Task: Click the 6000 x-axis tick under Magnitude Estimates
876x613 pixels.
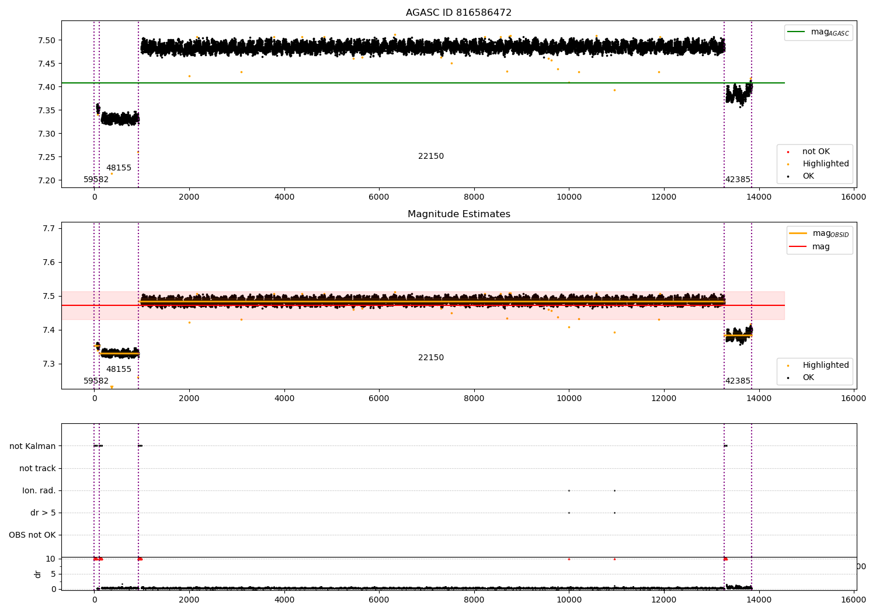Action: 379,398
